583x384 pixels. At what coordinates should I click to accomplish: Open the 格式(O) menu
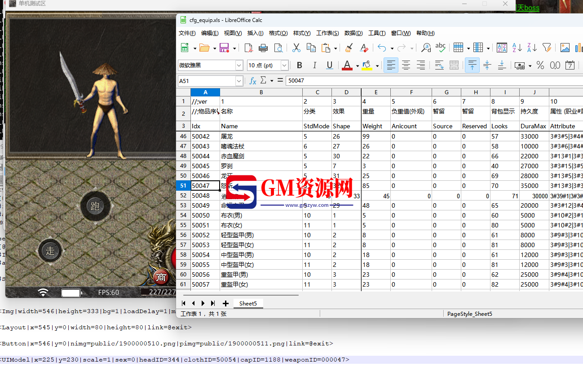(278, 33)
